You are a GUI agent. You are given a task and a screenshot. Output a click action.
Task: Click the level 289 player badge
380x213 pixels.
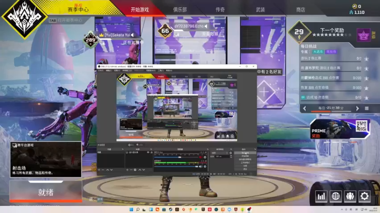(91, 40)
